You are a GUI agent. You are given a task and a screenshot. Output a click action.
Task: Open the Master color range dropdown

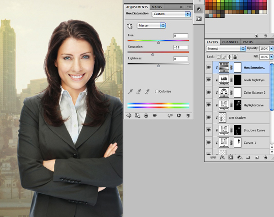[151, 26]
